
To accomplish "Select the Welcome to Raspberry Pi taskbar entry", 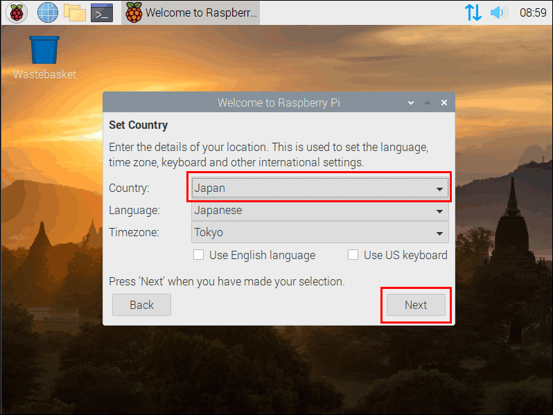I will pos(191,12).
